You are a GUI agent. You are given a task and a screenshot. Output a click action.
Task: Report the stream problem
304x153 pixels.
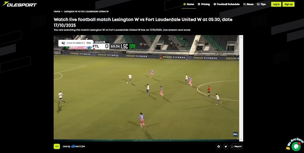coord(236,147)
